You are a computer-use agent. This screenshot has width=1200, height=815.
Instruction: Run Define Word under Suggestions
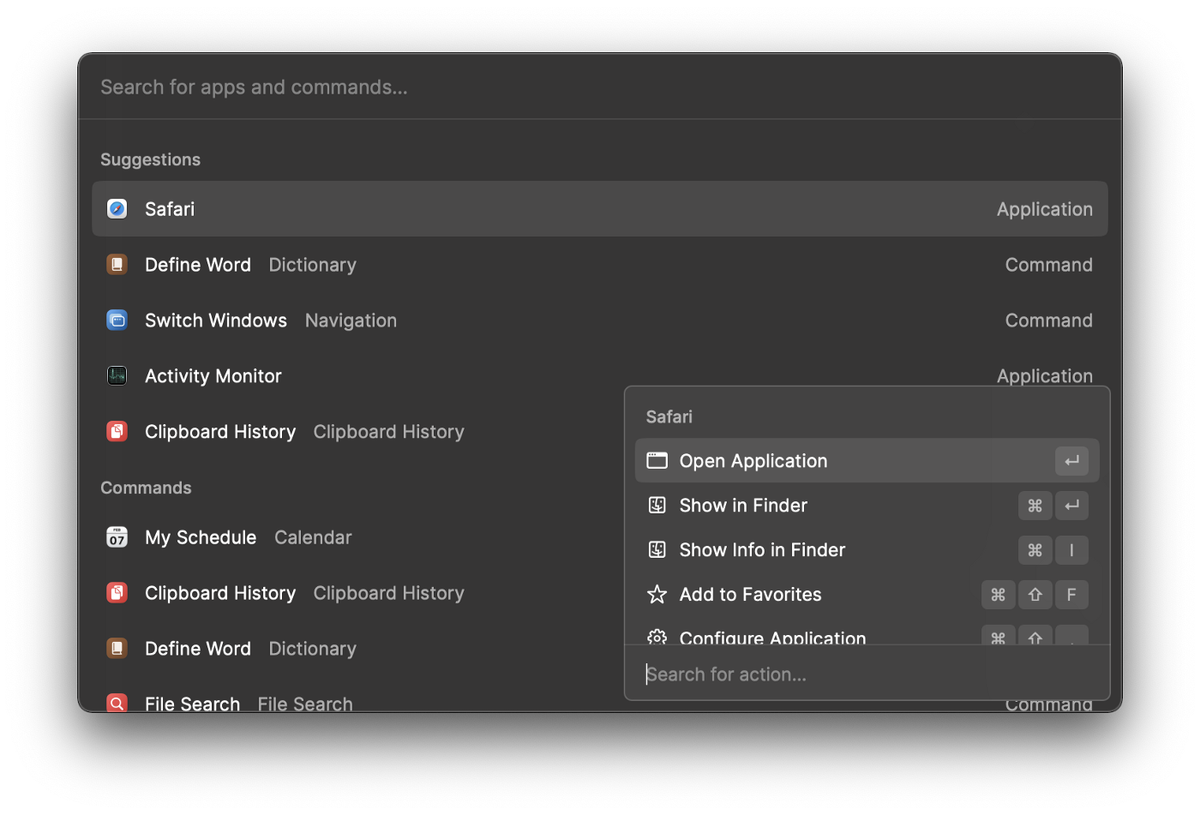[x=600, y=265]
